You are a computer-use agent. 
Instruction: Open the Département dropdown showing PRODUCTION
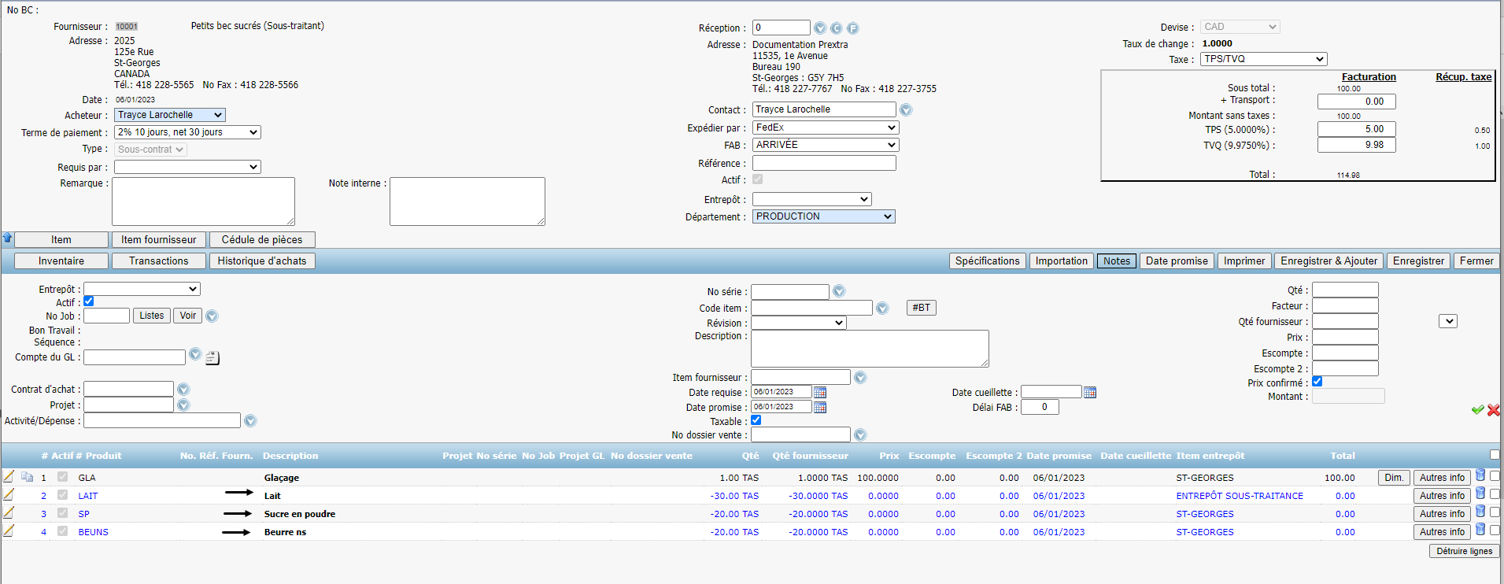824,216
